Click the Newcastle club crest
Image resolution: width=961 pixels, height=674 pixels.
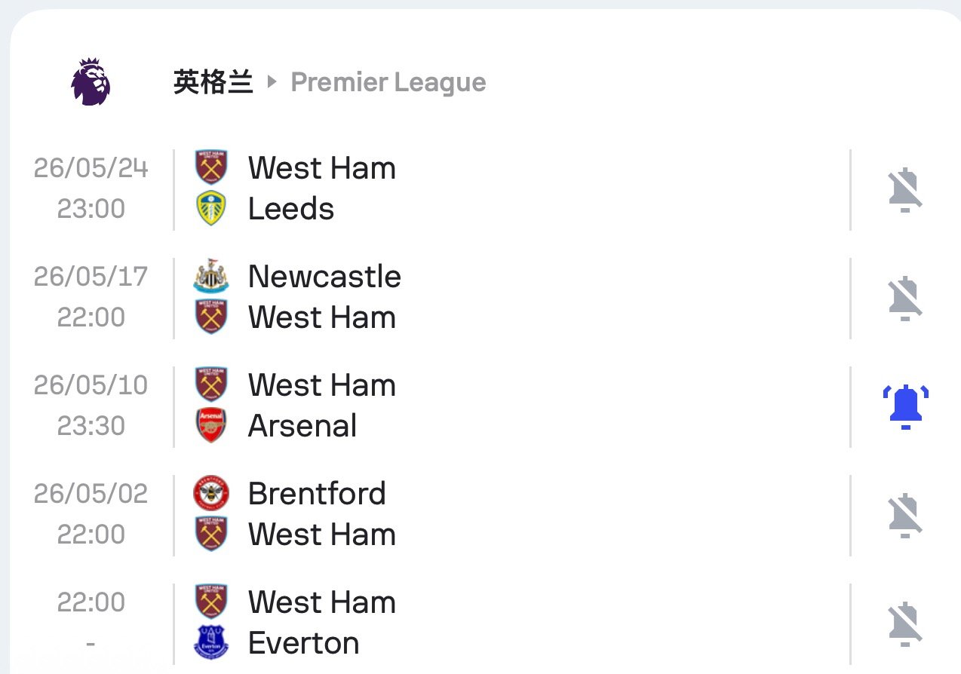211,277
